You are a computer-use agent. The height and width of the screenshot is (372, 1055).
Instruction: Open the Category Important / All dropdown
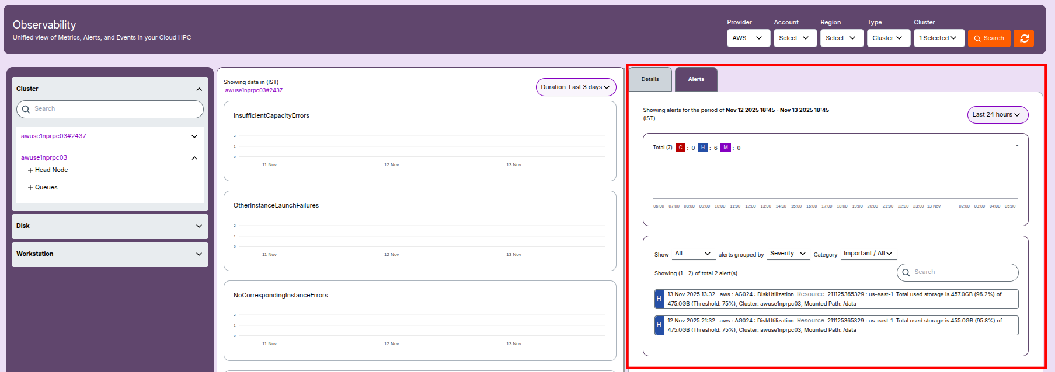click(x=868, y=254)
